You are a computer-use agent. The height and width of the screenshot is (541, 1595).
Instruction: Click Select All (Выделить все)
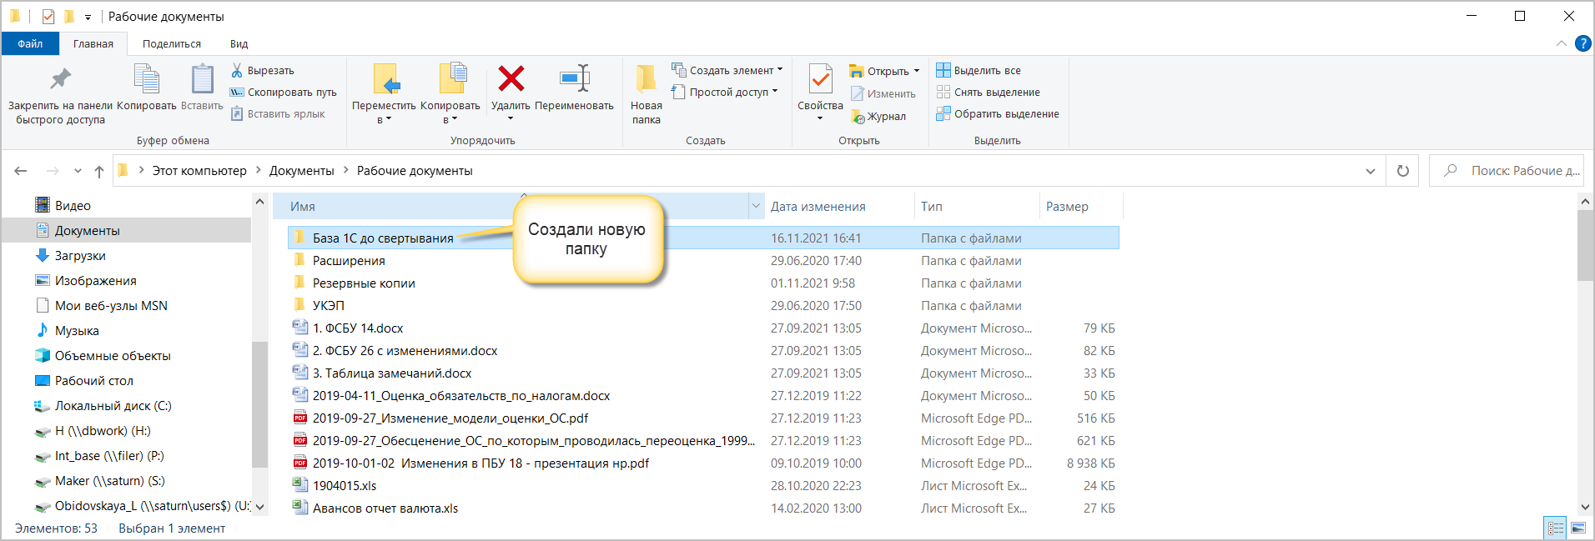pos(987,71)
